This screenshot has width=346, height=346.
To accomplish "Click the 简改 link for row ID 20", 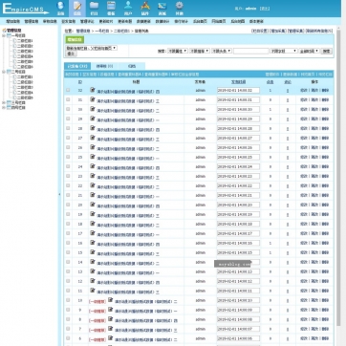I will pyautogui.click(x=314, y=205).
